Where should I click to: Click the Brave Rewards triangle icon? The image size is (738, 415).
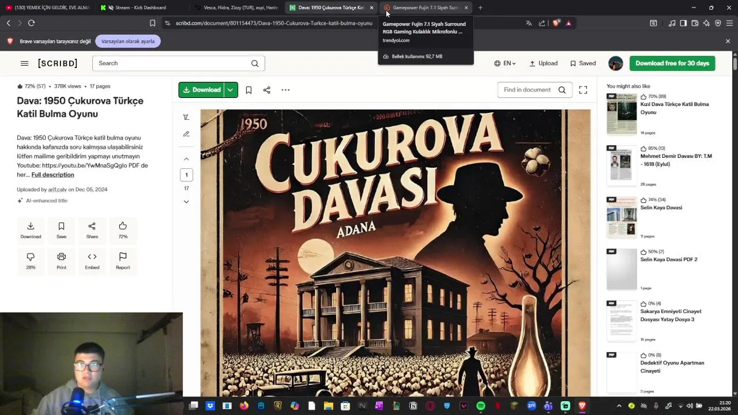click(x=568, y=23)
